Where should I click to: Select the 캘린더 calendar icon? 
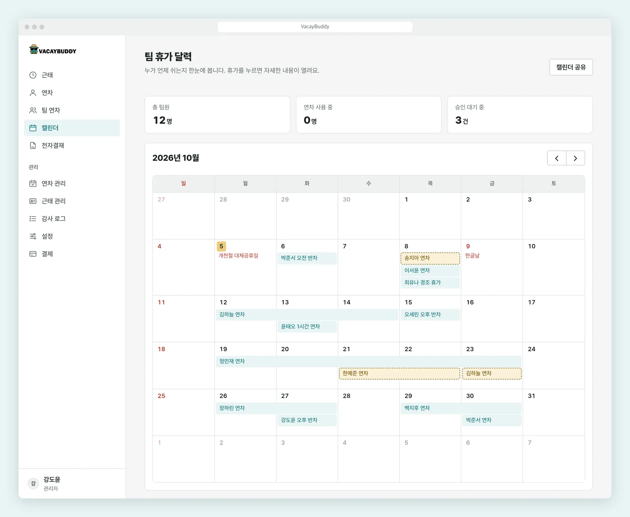pos(33,128)
